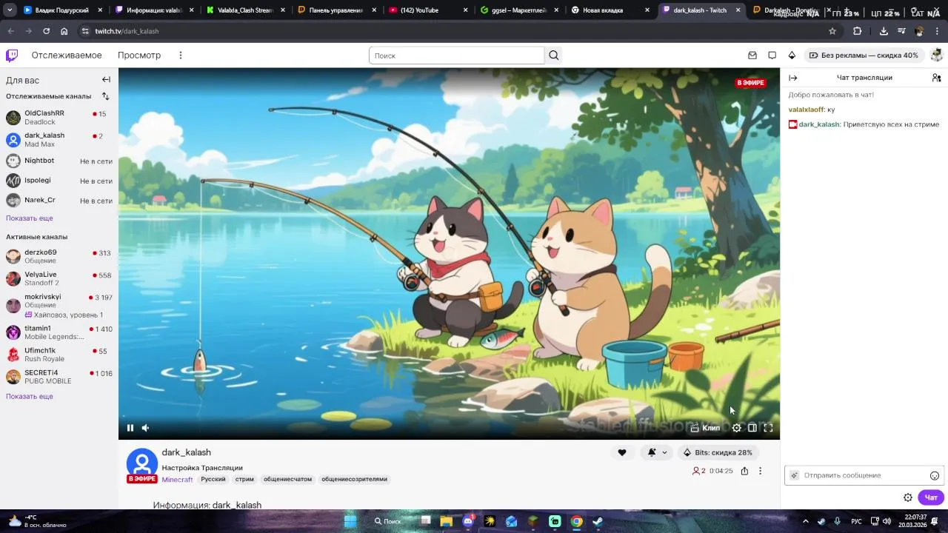Open Ufimch1k active channel
948x533 pixels.
pyautogui.click(x=59, y=355)
